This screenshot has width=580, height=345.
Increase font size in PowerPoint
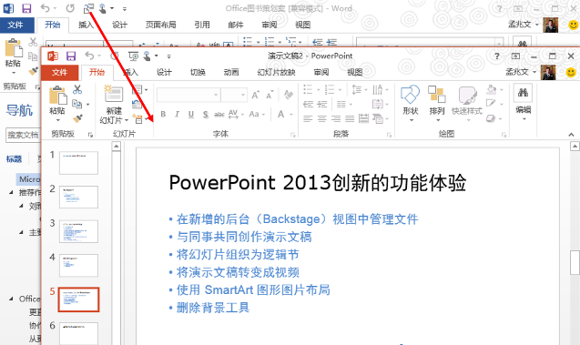coord(255,95)
